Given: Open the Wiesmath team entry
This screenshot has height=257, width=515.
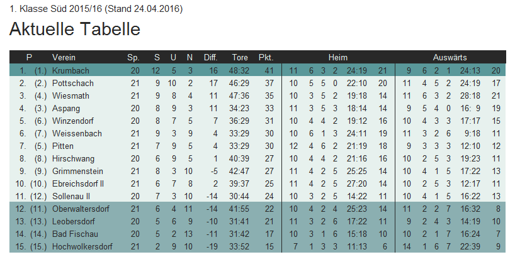Looking at the screenshot, I should 71,96.
